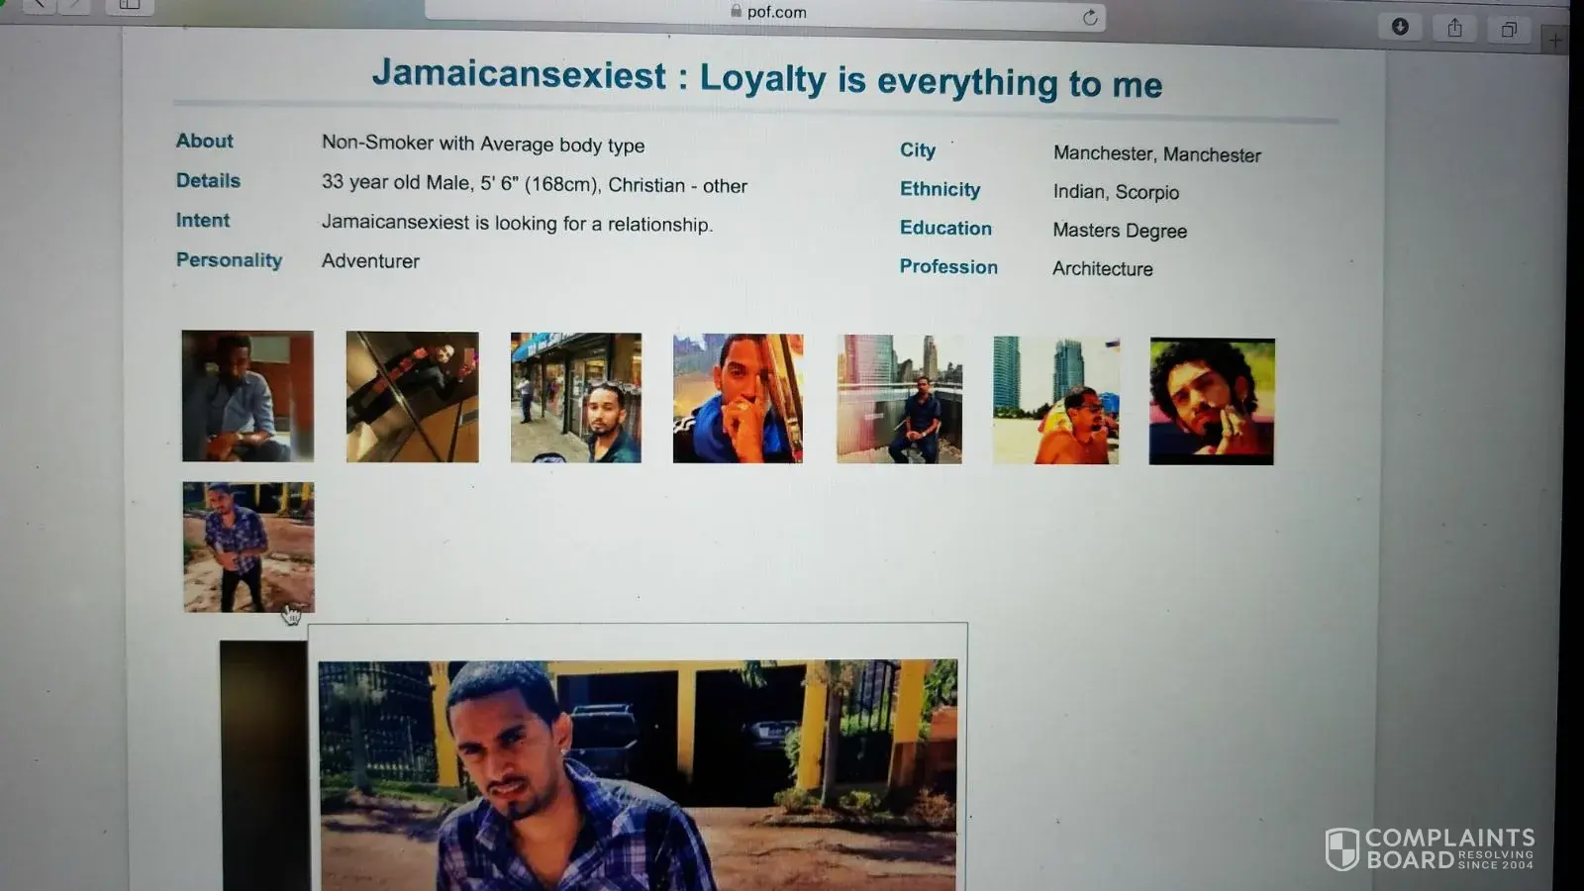Click the Education label
The height and width of the screenshot is (891, 1584).
945,228
